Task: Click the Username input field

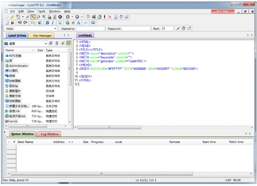Action: tap(90, 28)
